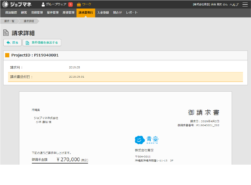Click the グループウェア person icon
This screenshot has height=185, width=251.
[x=43, y=5]
